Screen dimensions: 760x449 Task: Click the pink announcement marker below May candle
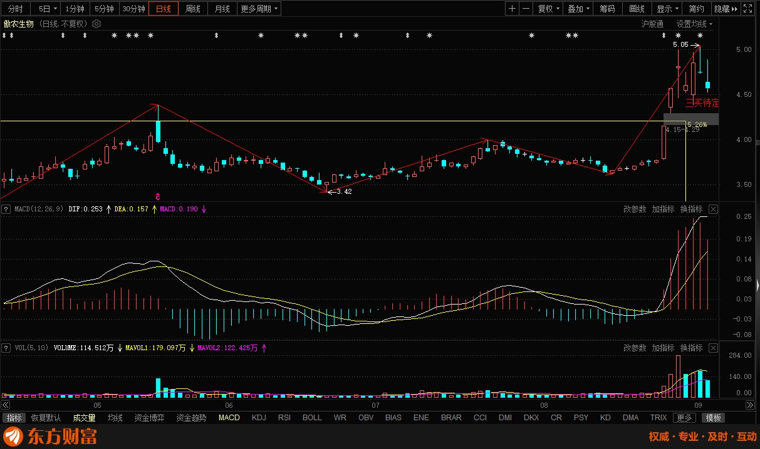158,196
